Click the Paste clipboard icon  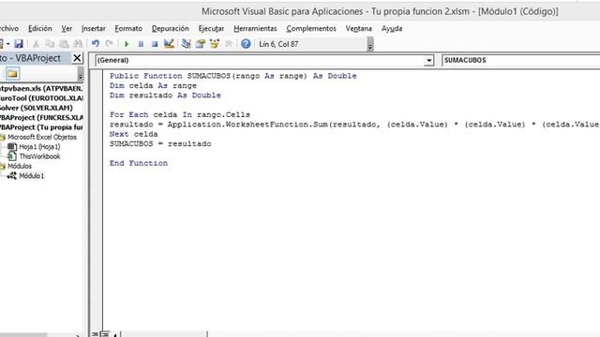pyautogui.click(x=64, y=44)
